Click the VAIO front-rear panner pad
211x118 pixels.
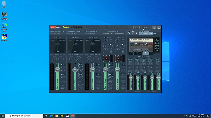pos(107,58)
